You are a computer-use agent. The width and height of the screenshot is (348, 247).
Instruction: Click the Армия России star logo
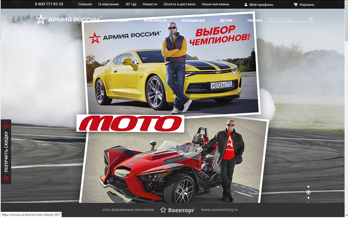pos(41,19)
